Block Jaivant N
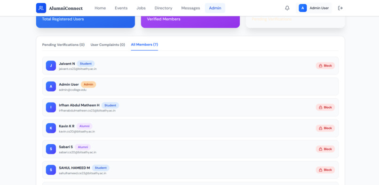The image size is (379, 185). point(325,66)
